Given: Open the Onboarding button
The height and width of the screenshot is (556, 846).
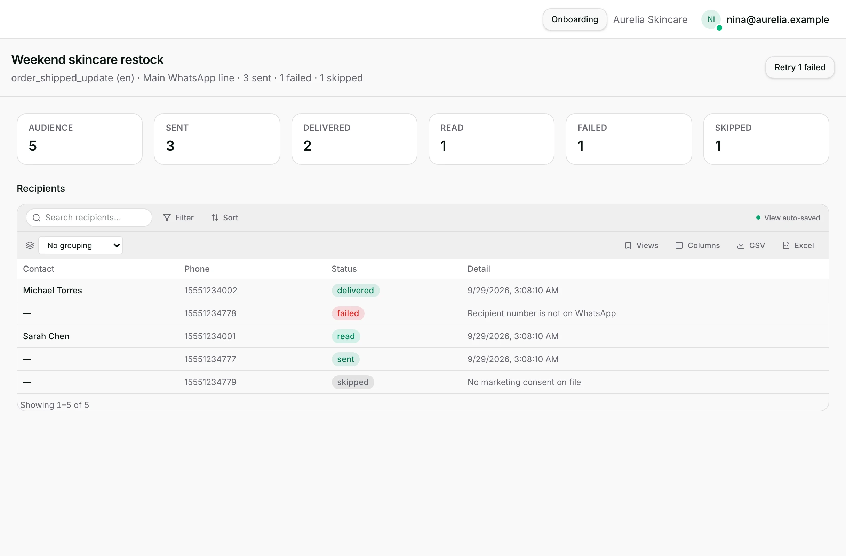Looking at the screenshot, I should (575, 19).
